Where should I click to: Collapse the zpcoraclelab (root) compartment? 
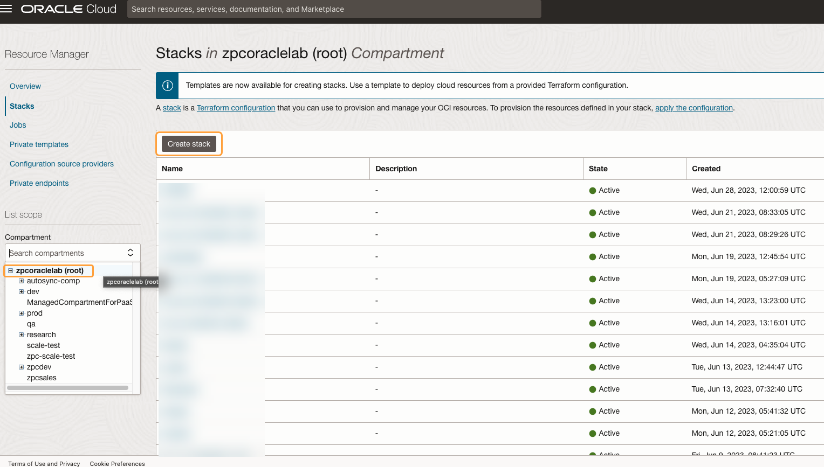(11, 270)
